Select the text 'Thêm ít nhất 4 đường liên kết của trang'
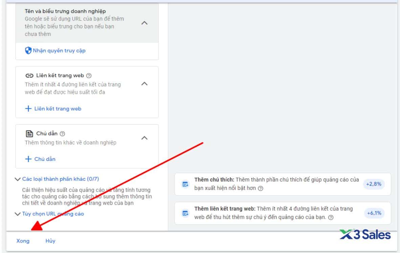The width and height of the screenshot is (400, 253). click(x=73, y=85)
